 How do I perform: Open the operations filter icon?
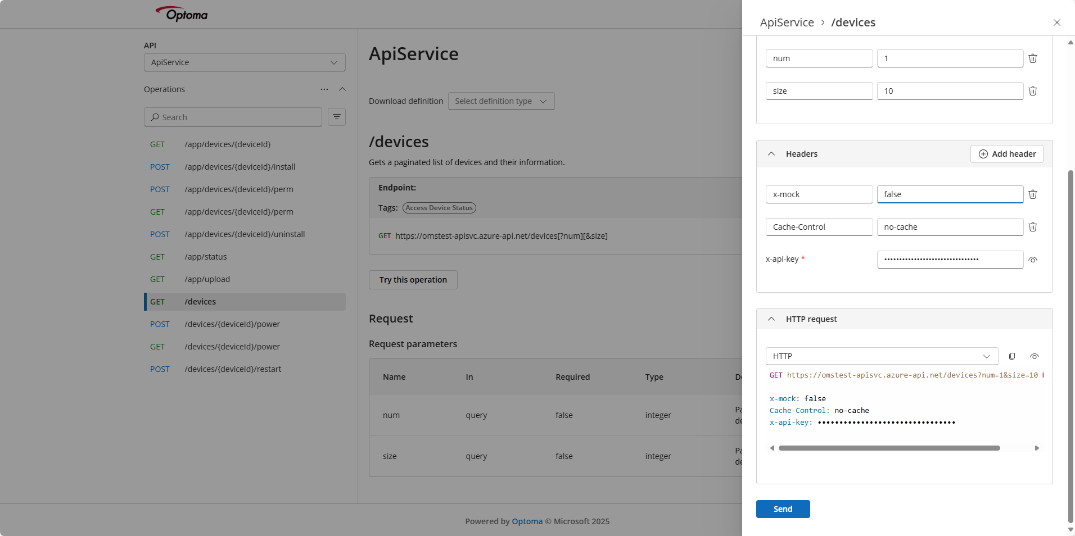pos(336,117)
